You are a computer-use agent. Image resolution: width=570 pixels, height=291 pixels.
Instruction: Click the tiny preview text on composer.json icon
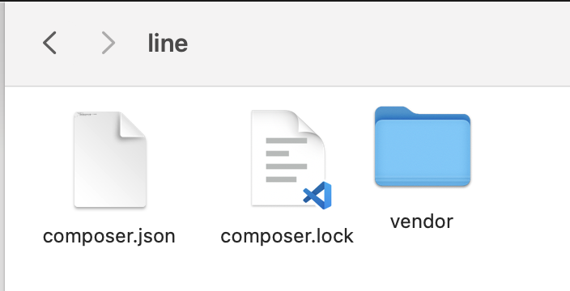pos(86,114)
